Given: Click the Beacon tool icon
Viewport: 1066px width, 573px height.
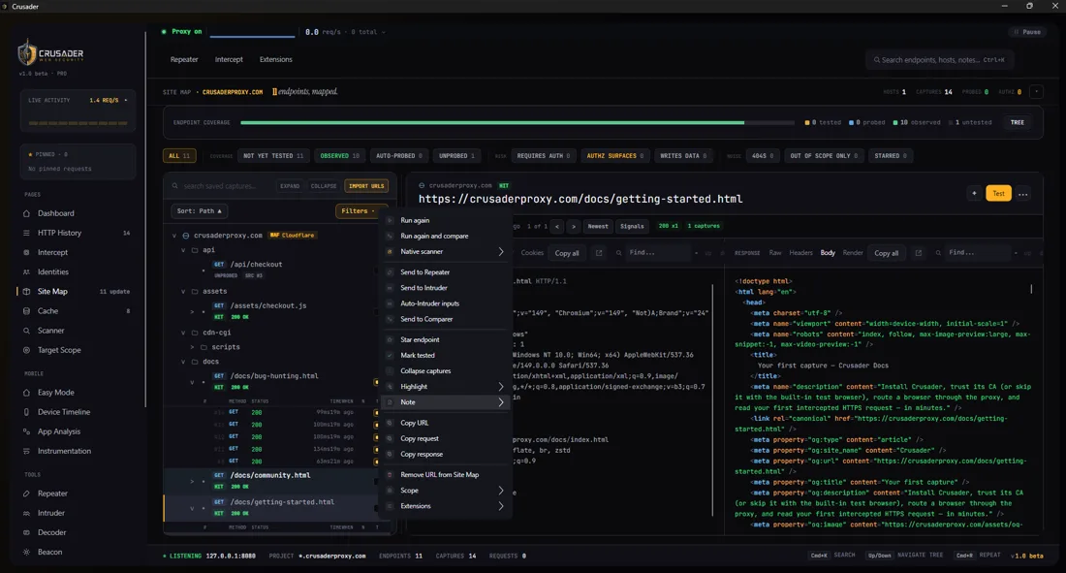Looking at the screenshot, I should [26, 552].
